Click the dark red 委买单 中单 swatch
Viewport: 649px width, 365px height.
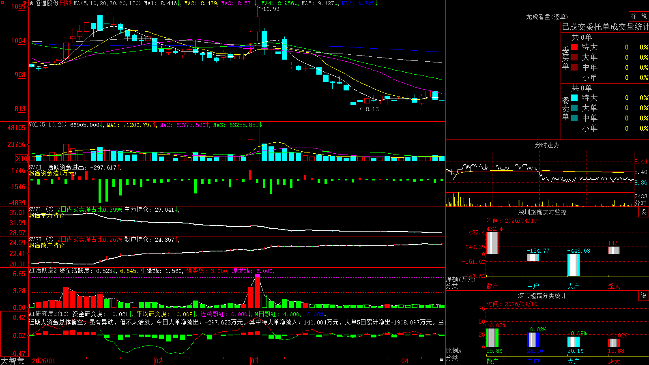574,67
